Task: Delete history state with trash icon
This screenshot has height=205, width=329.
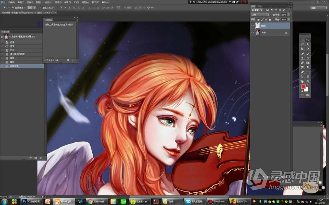Action: (41, 158)
